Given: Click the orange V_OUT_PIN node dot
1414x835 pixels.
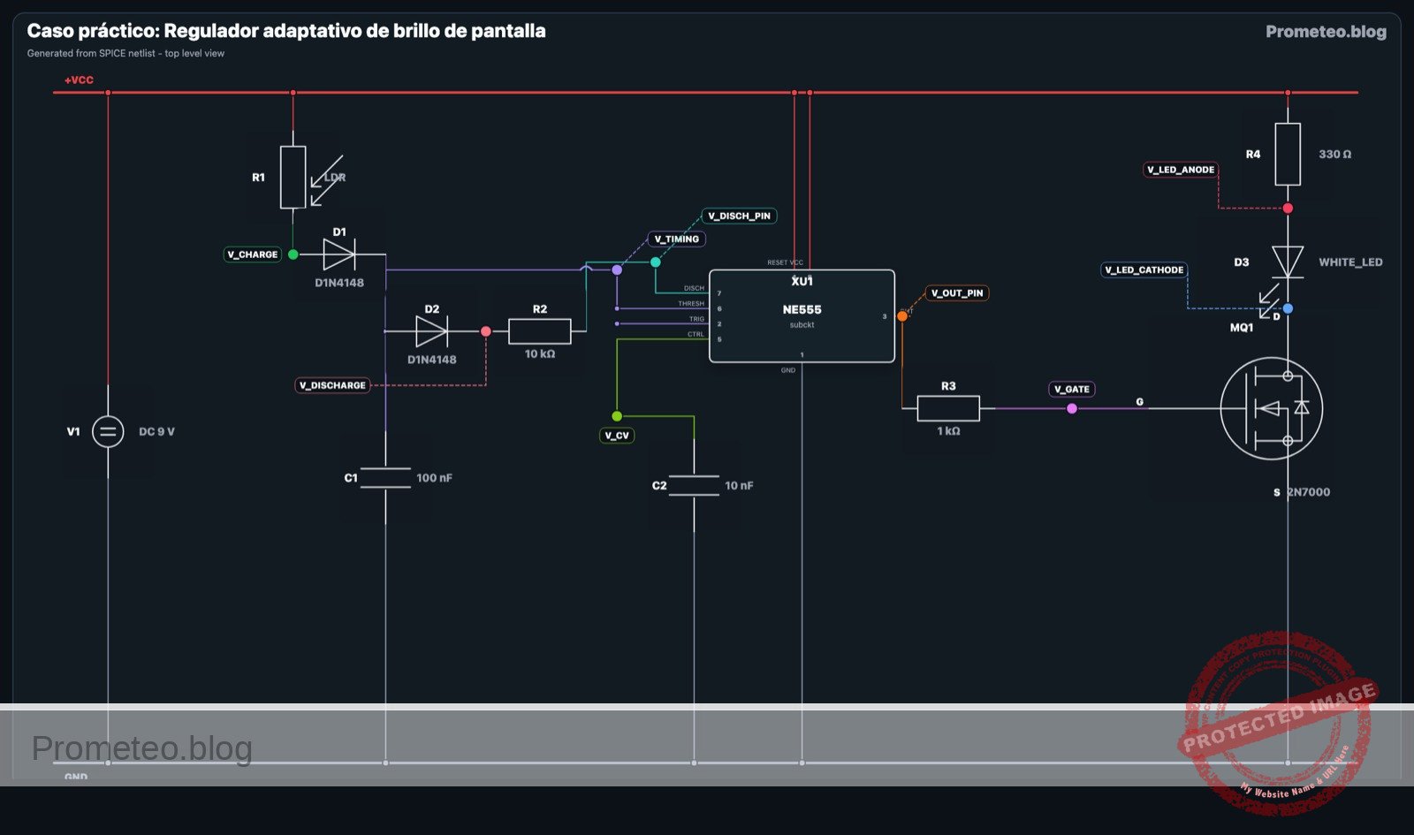Looking at the screenshot, I should pos(901,316).
